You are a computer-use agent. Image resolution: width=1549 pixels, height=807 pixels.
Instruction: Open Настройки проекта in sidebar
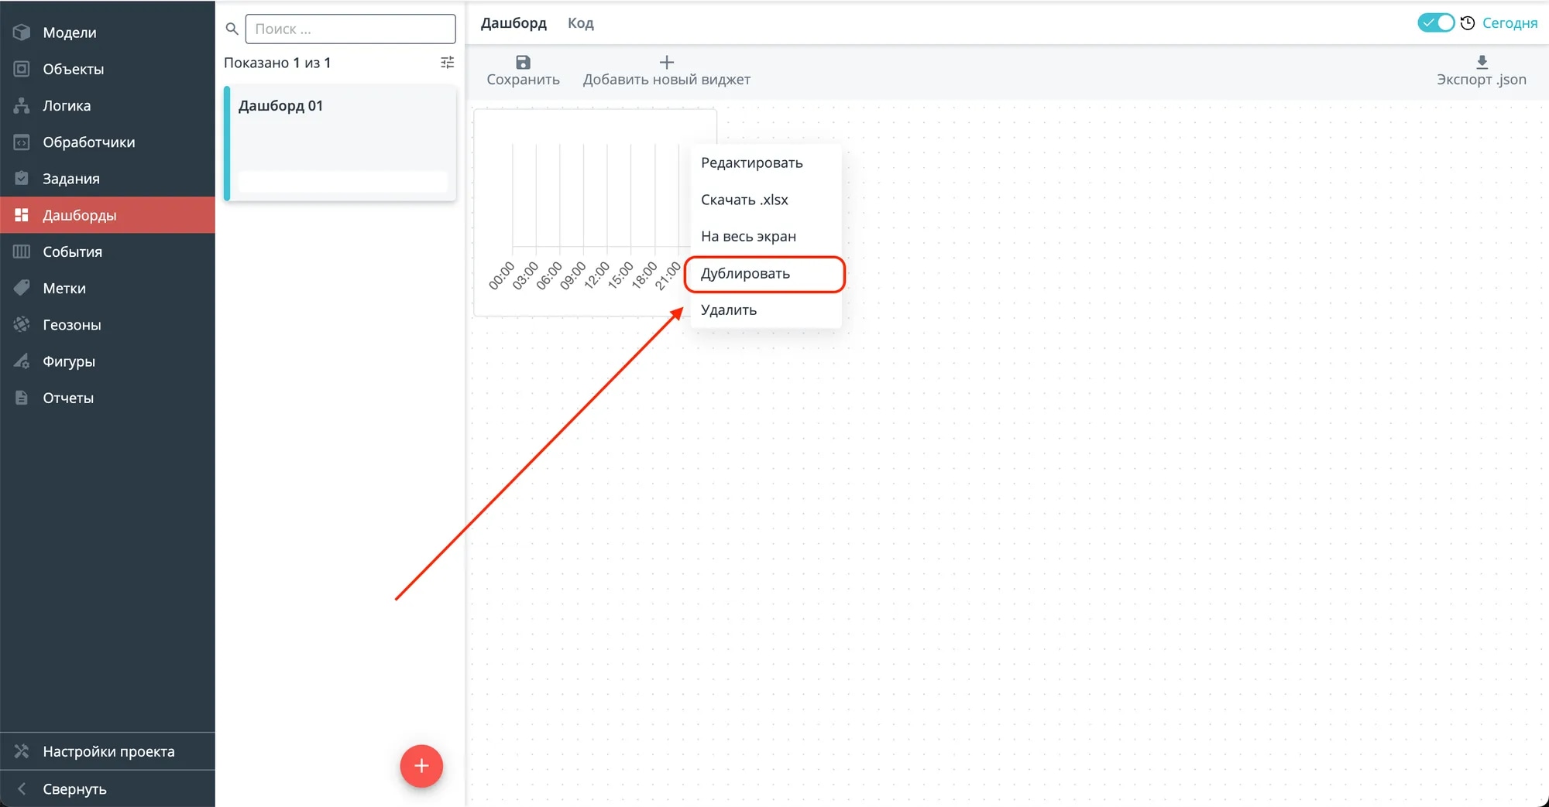108,751
